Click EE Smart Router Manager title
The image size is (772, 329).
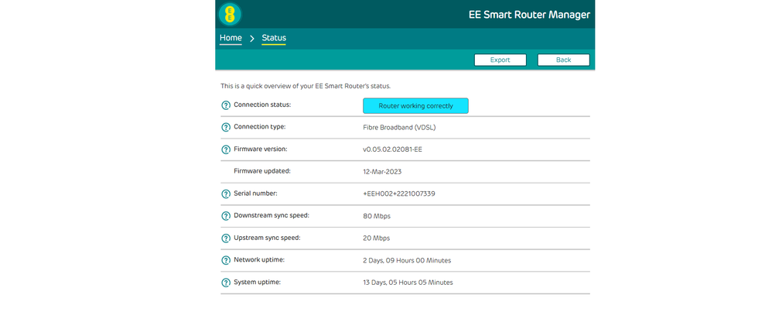[x=529, y=15]
